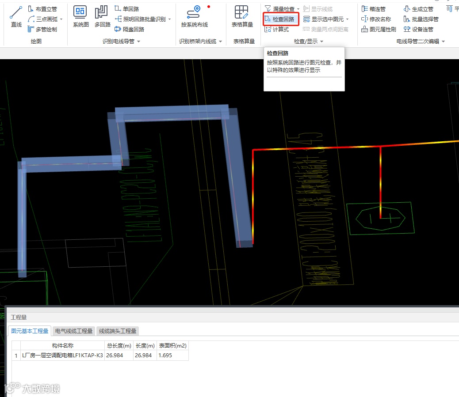This screenshot has height=397, width=459.
Task: Run 照明回路批量识别 batch recognition
Action: point(140,19)
